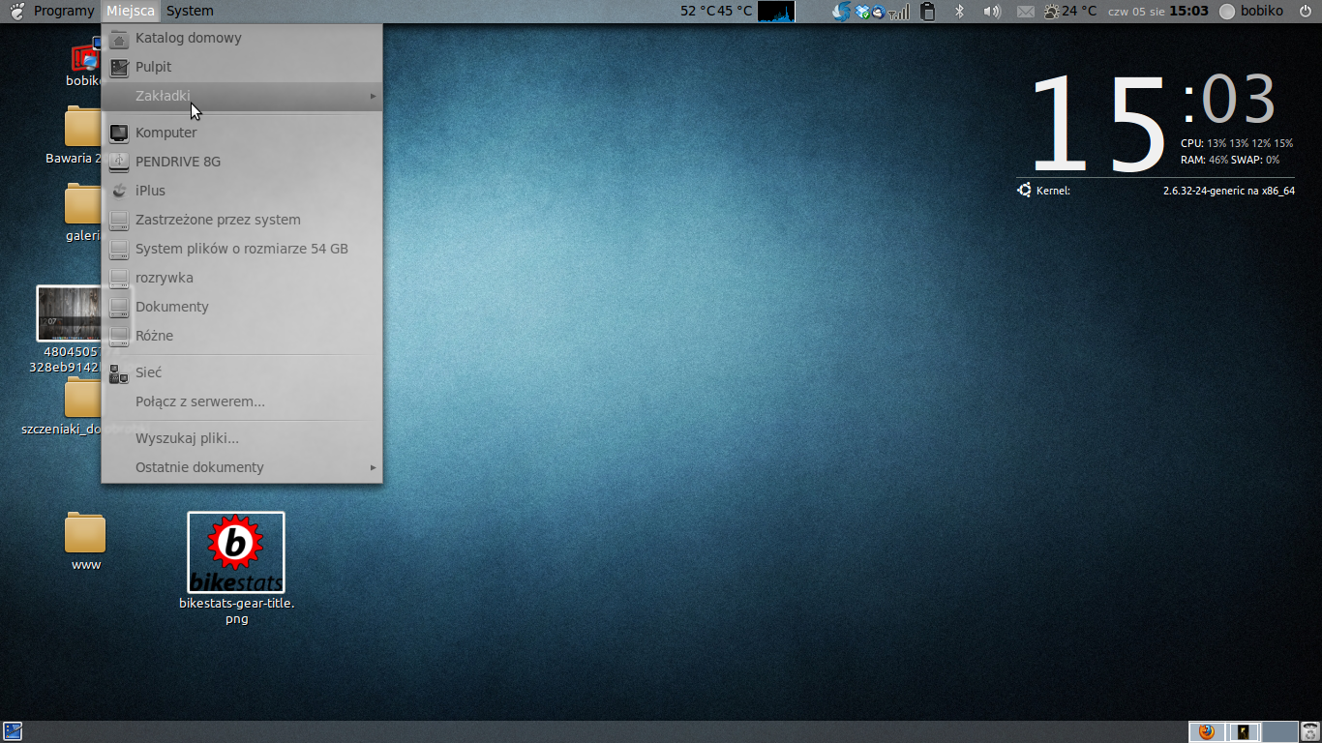Open Katalog domowy from the Miejsca menu
The width and height of the screenshot is (1322, 743).
[x=188, y=39]
